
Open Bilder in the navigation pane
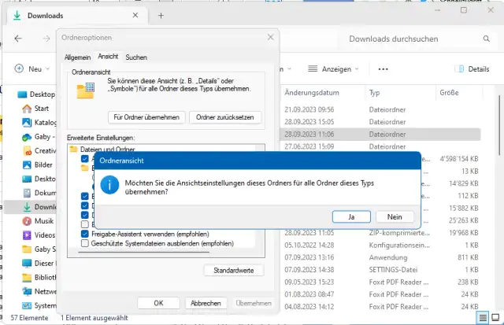[37, 164]
